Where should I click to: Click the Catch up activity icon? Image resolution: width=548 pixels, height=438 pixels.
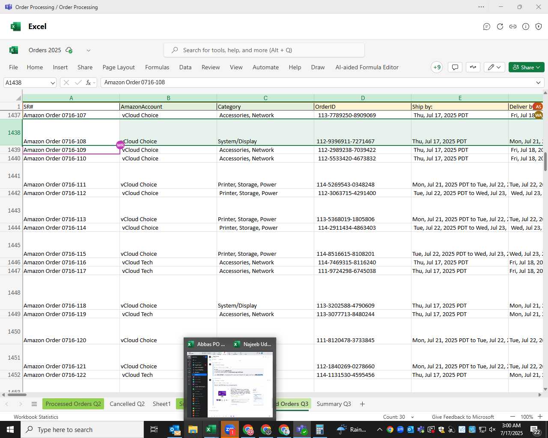point(473,67)
